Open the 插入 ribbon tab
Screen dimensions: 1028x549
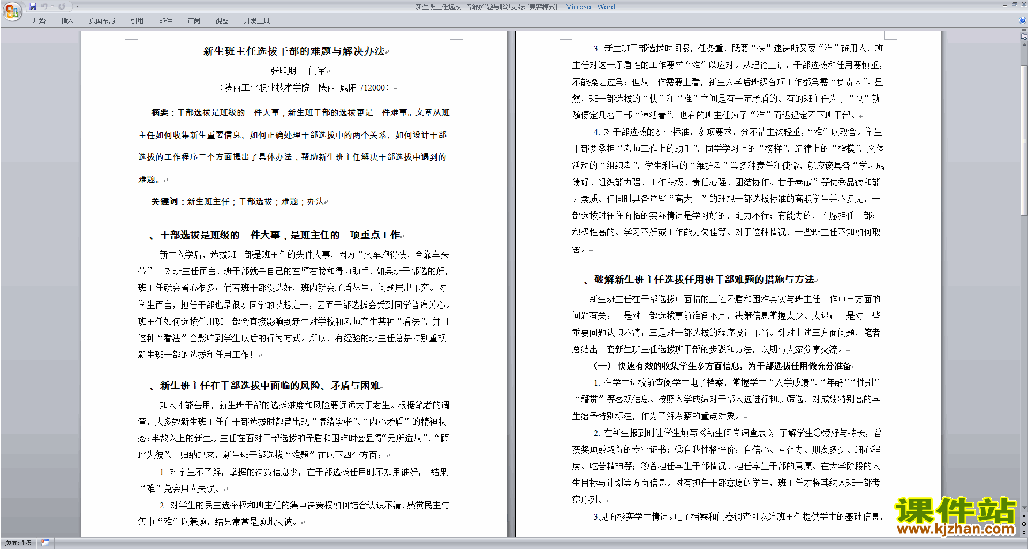pos(67,21)
